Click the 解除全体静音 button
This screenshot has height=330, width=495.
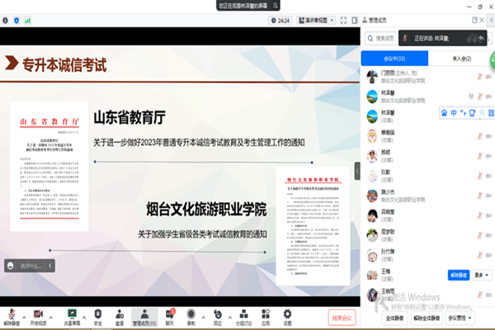point(427,318)
